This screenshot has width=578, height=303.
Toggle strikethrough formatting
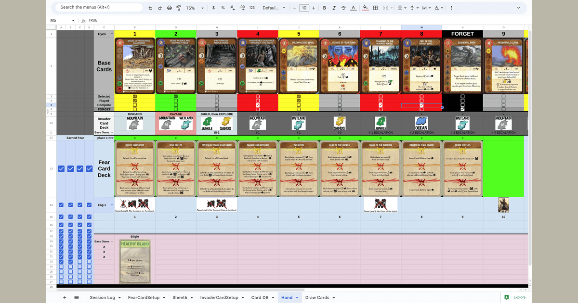point(343,8)
